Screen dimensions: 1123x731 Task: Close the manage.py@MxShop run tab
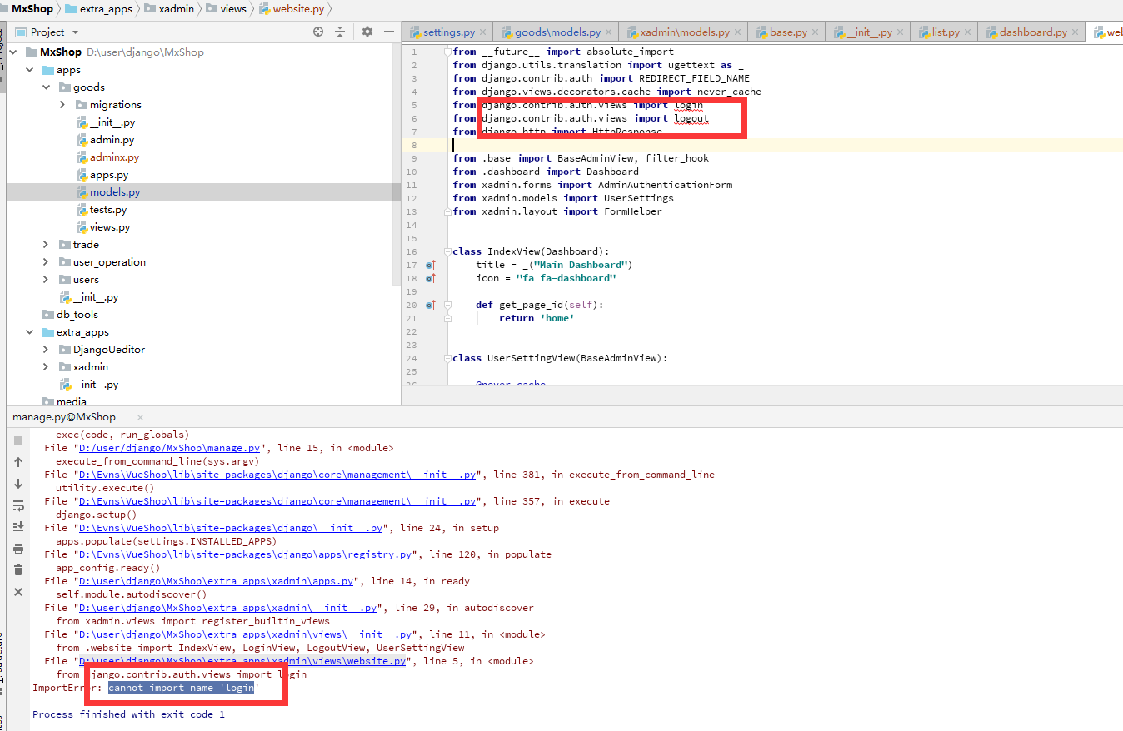[x=140, y=417]
